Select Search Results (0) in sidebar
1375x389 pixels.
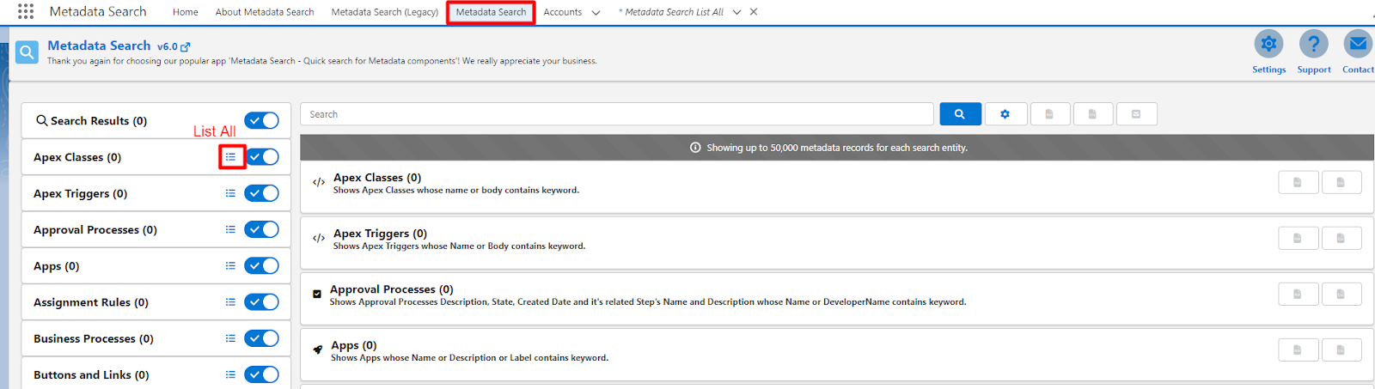click(98, 121)
